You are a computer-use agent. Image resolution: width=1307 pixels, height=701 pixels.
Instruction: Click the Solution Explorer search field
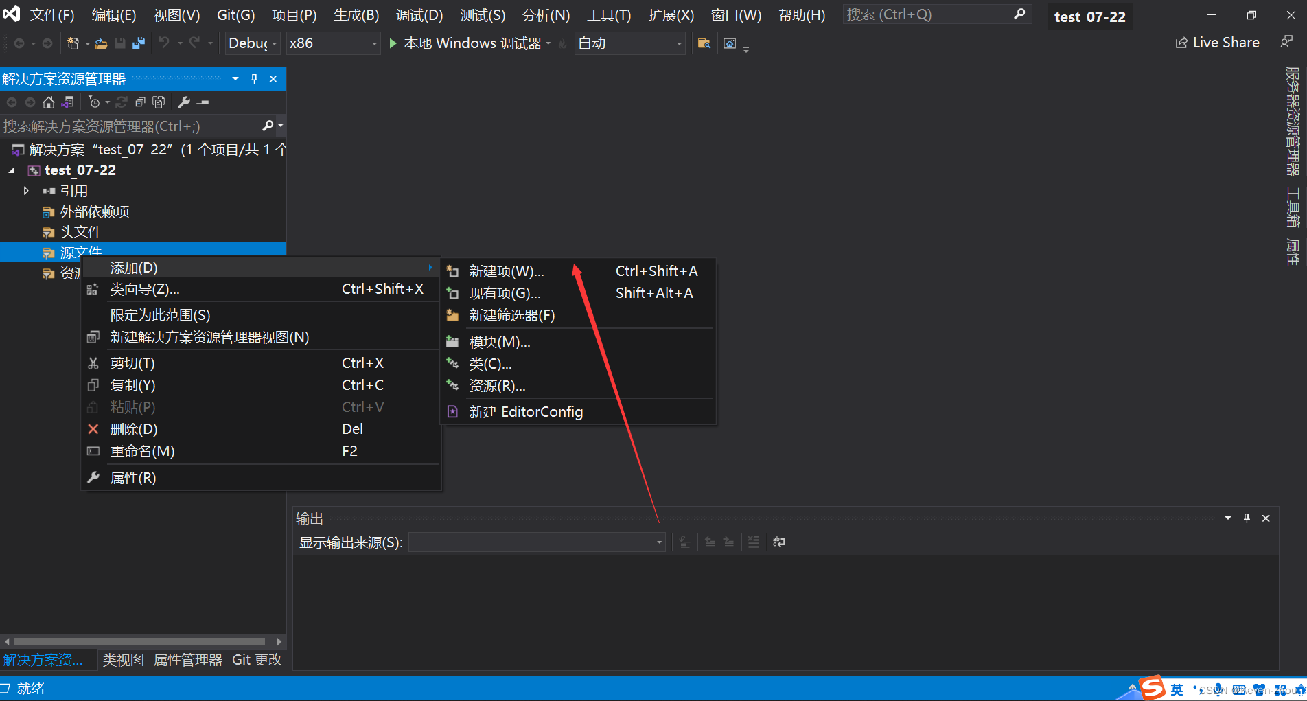pyautogui.click(x=130, y=126)
